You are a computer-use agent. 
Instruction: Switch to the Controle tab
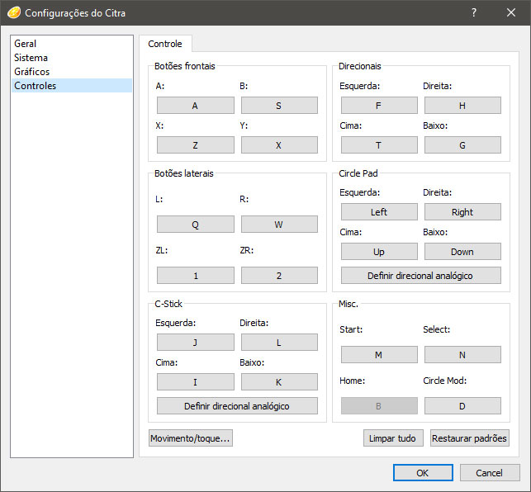[165, 44]
